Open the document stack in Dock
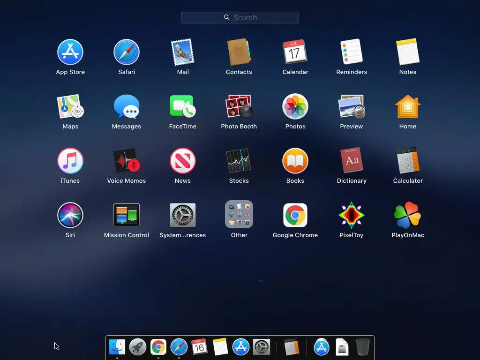The image size is (480, 360). pyautogui.click(x=342, y=347)
